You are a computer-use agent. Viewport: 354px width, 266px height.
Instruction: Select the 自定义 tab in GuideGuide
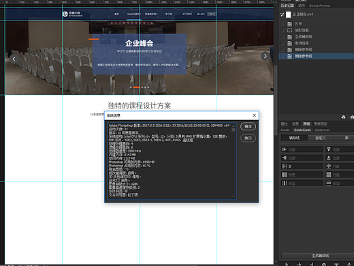coord(321,138)
